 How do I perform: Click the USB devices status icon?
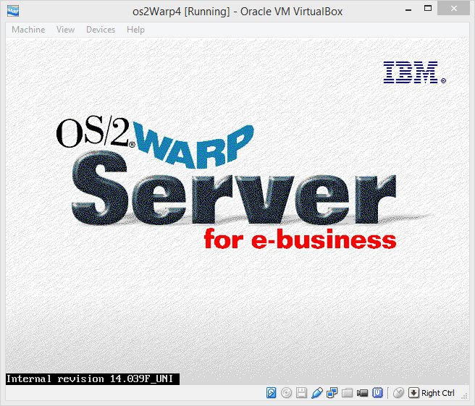click(x=317, y=393)
